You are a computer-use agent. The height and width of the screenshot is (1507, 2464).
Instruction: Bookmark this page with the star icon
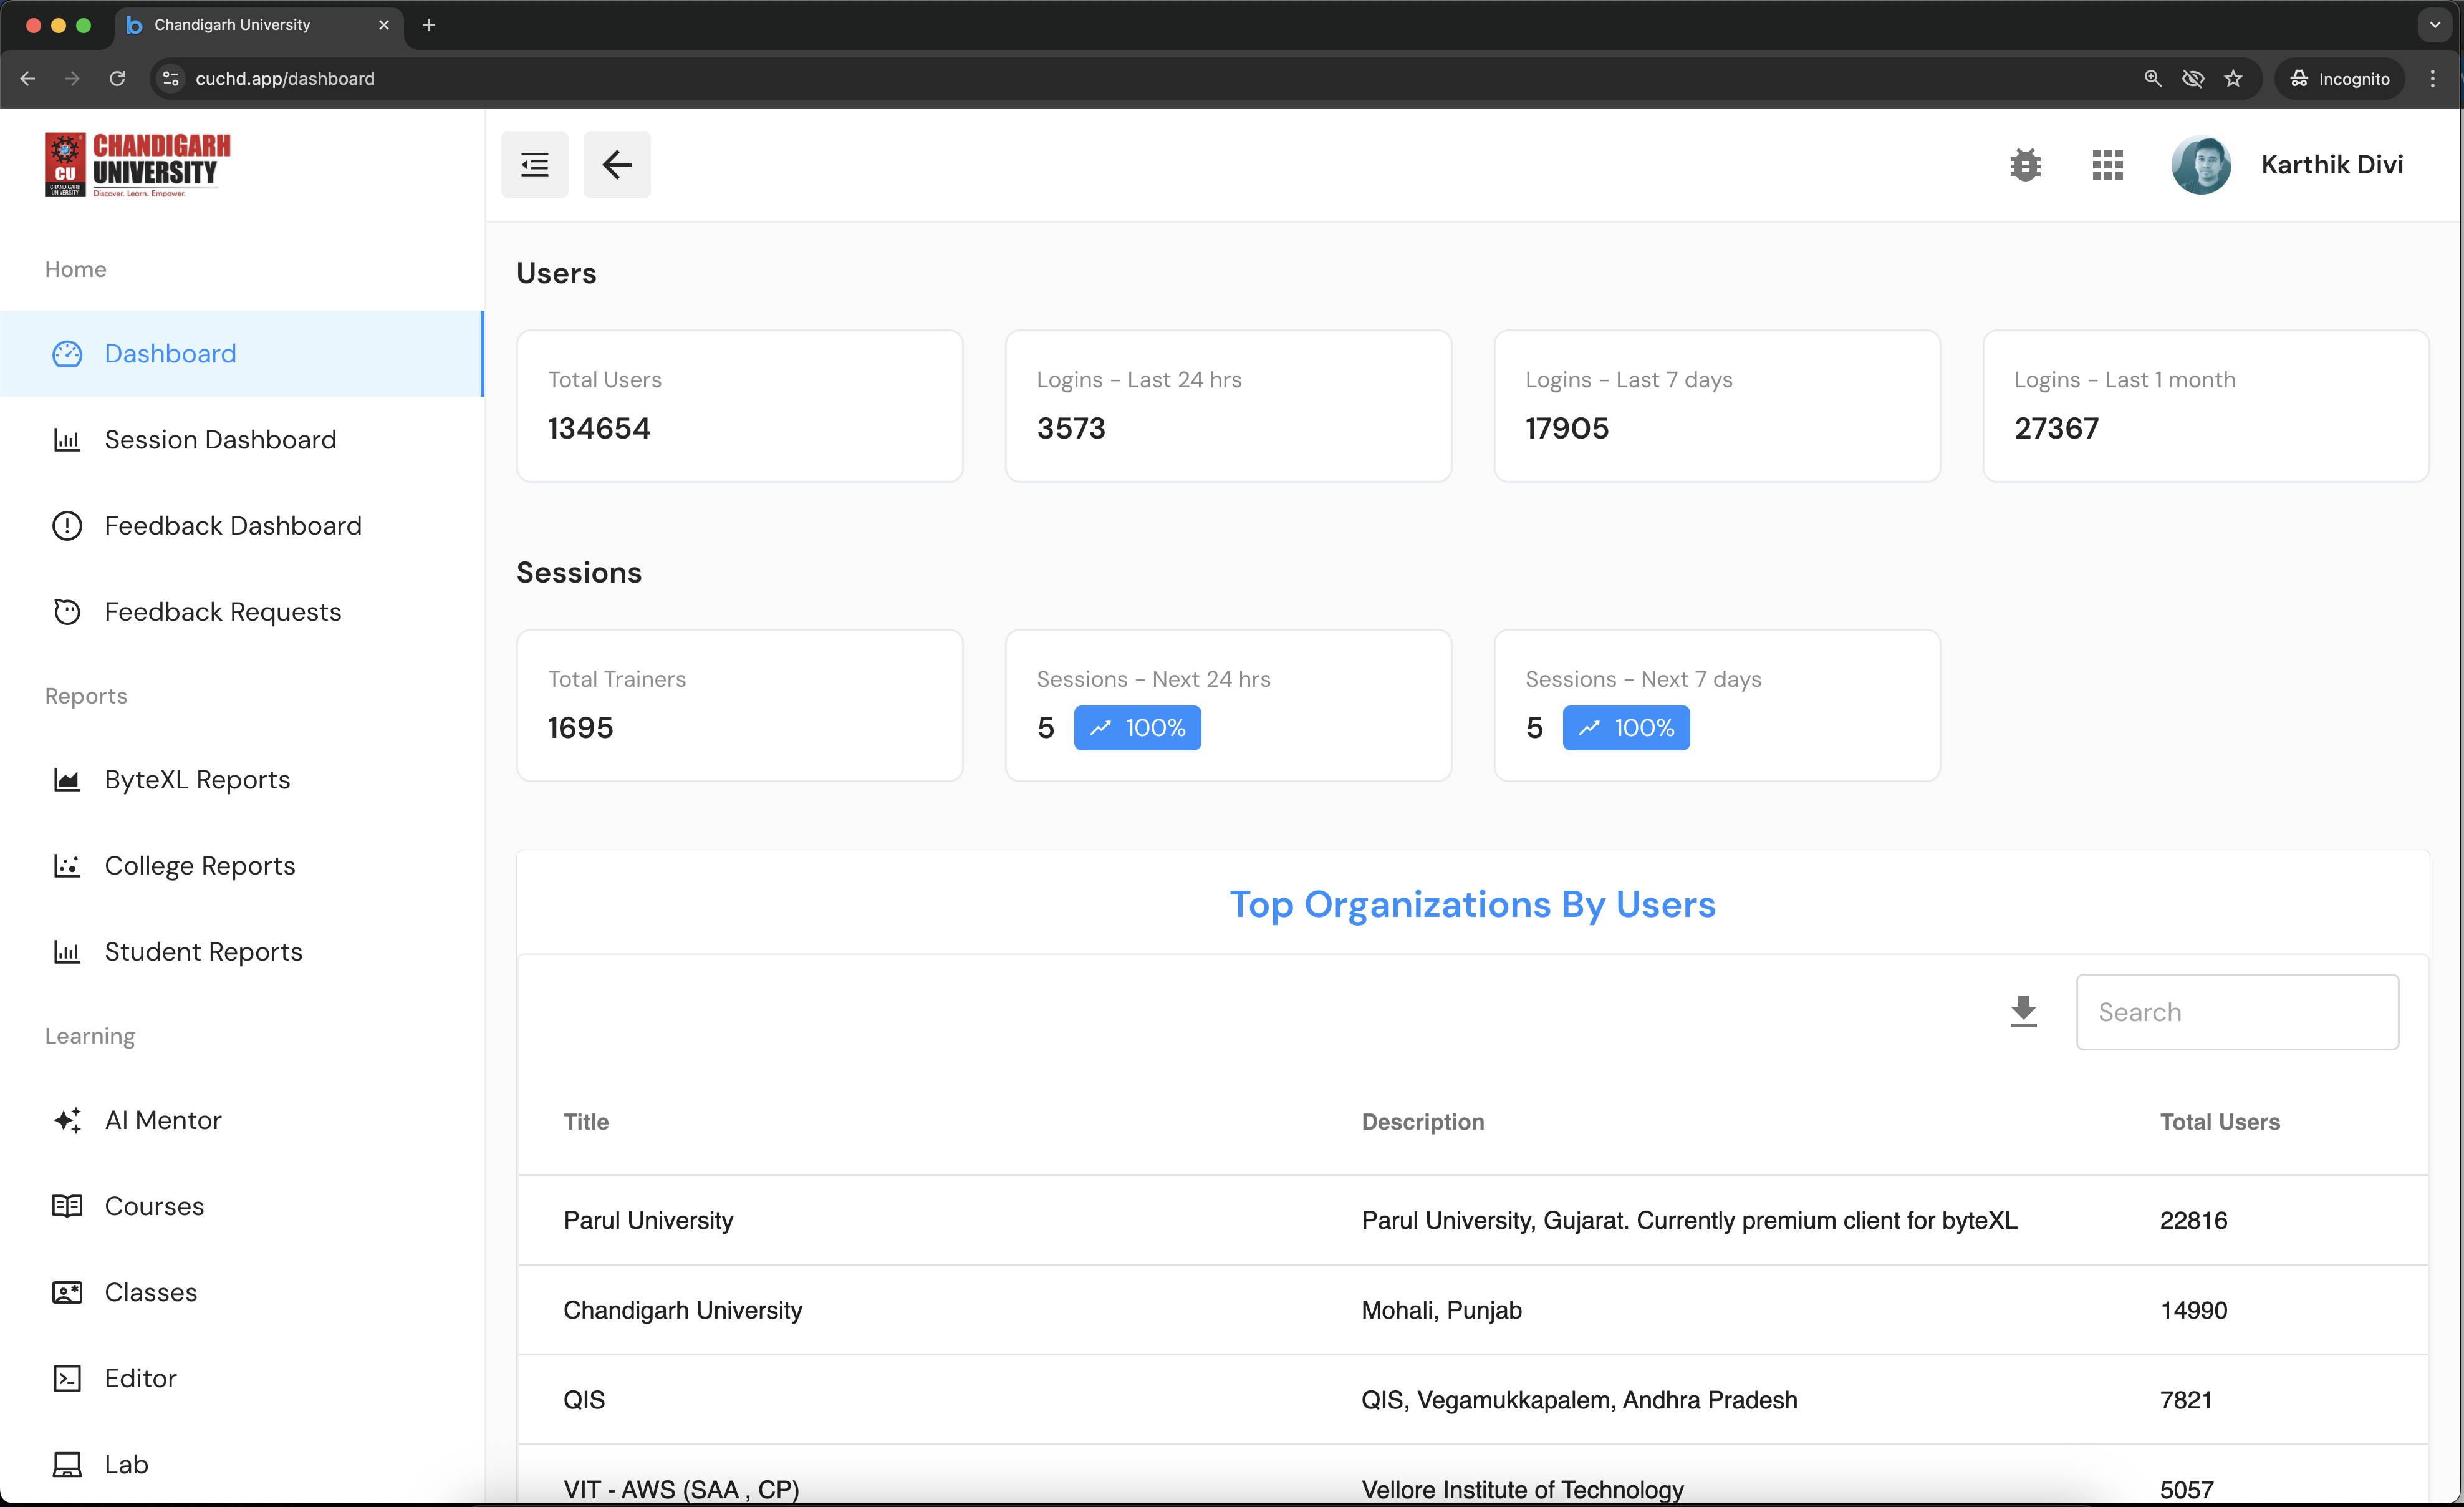click(x=2233, y=78)
